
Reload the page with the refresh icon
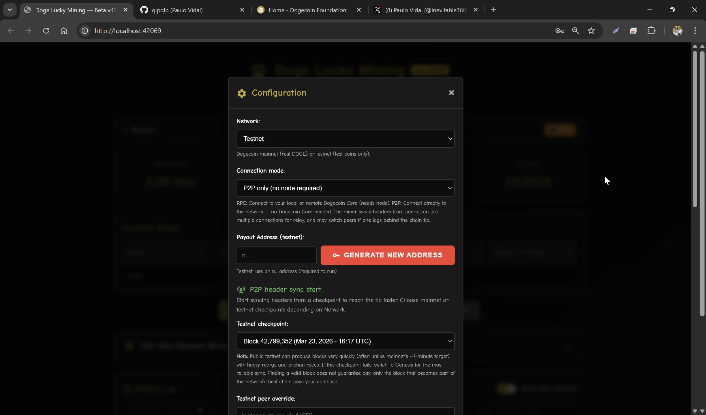tap(46, 31)
